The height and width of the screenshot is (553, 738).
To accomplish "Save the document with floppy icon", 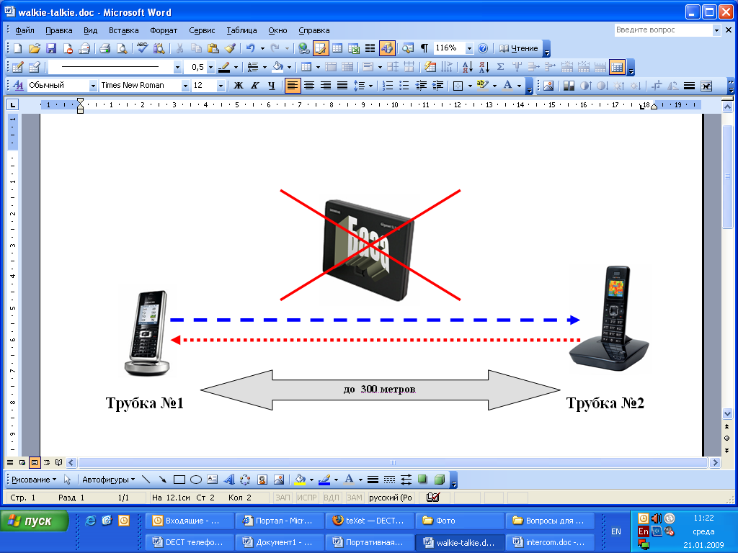I will (51, 48).
